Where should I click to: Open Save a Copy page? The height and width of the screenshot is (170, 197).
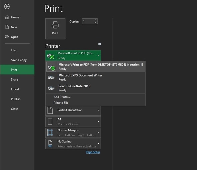tap(17, 60)
